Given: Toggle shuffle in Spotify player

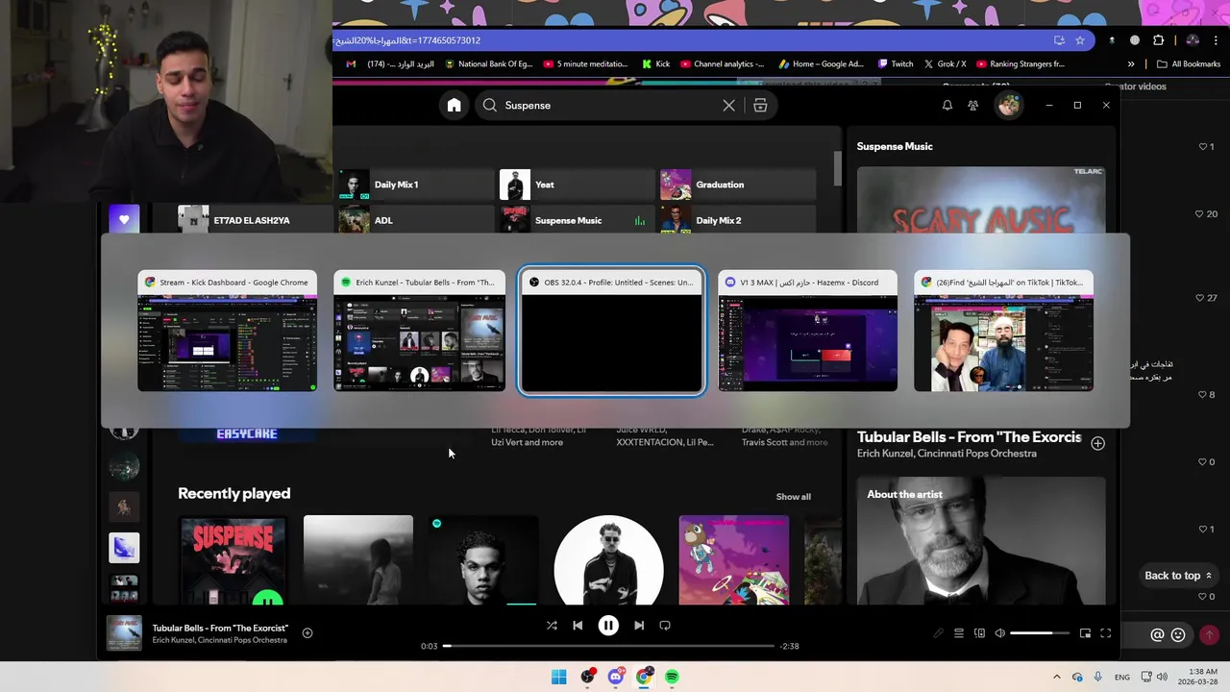Looking at the screenshot, I should 552,626.
